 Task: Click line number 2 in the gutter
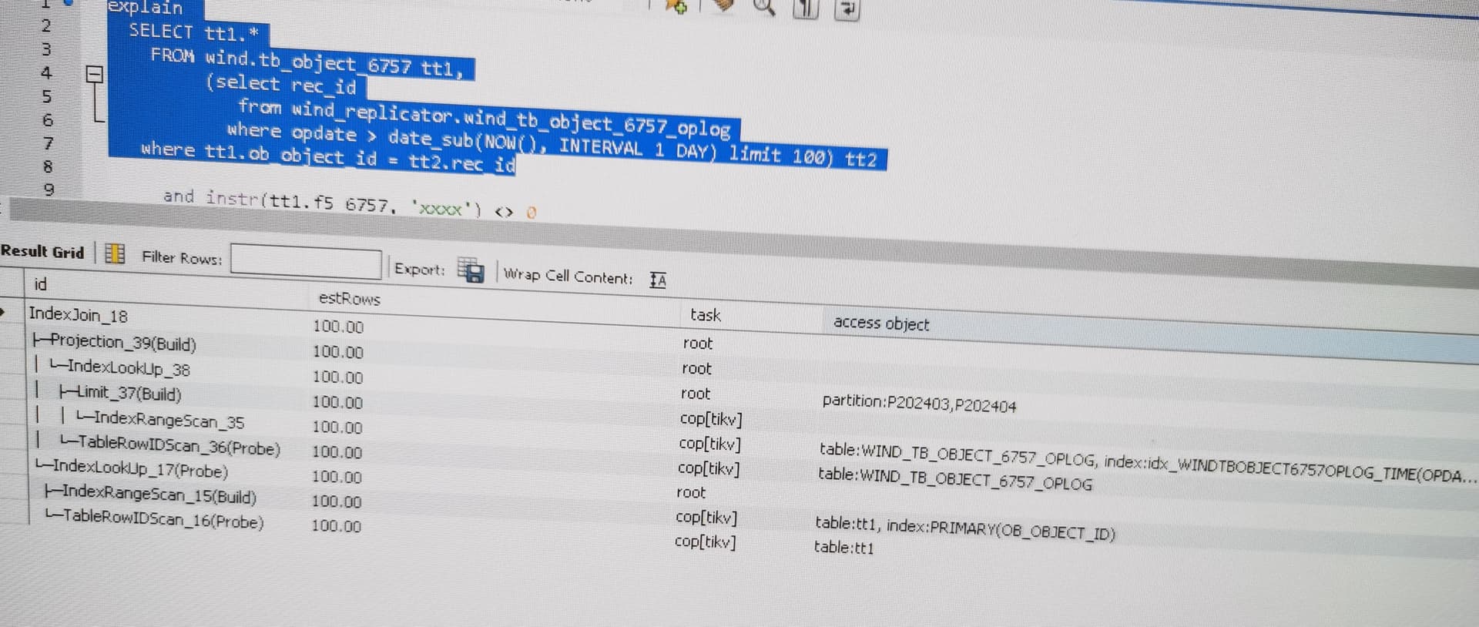[45, 26]
